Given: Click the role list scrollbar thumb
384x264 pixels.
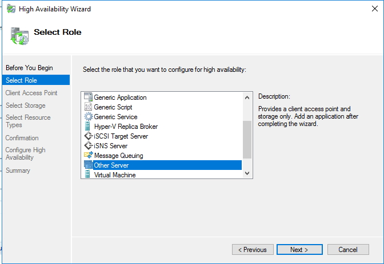Looking at the screenshot, I should 247,139.
